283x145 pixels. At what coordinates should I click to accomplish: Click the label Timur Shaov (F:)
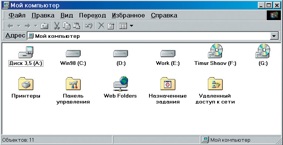pos(215,63)
